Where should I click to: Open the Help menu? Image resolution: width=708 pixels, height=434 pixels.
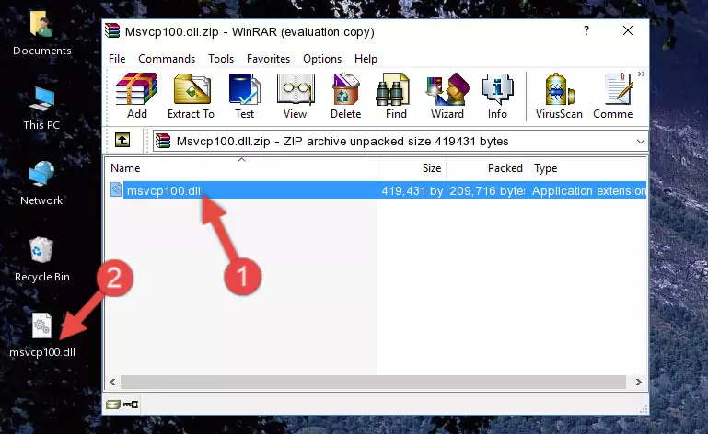(366, 59)
